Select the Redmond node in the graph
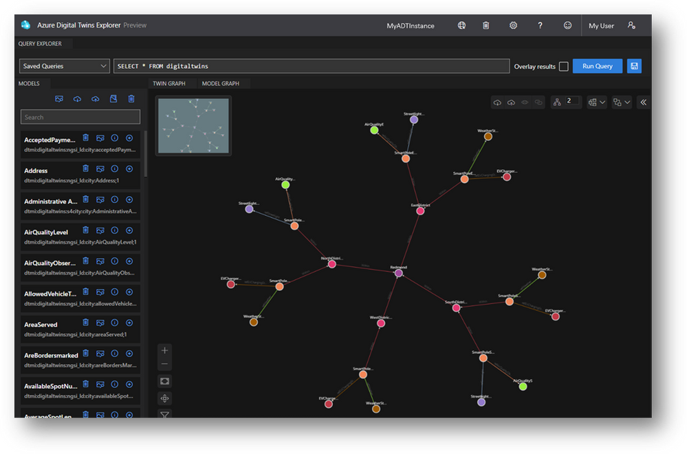The image size is (687, 454). pos(399,273)
